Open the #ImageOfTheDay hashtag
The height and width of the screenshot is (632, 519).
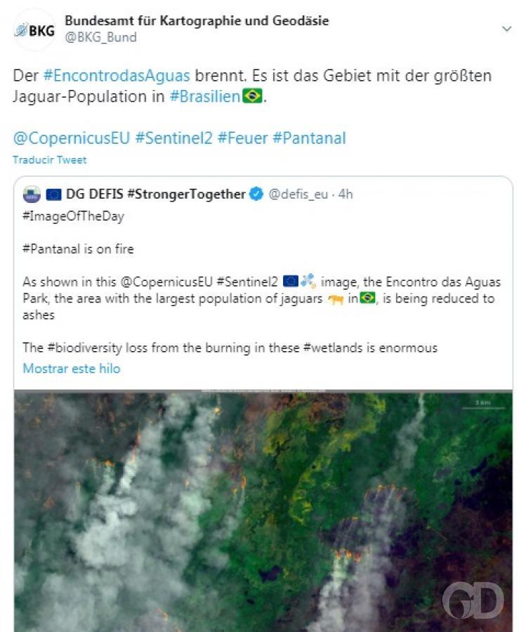coord(73,216)
